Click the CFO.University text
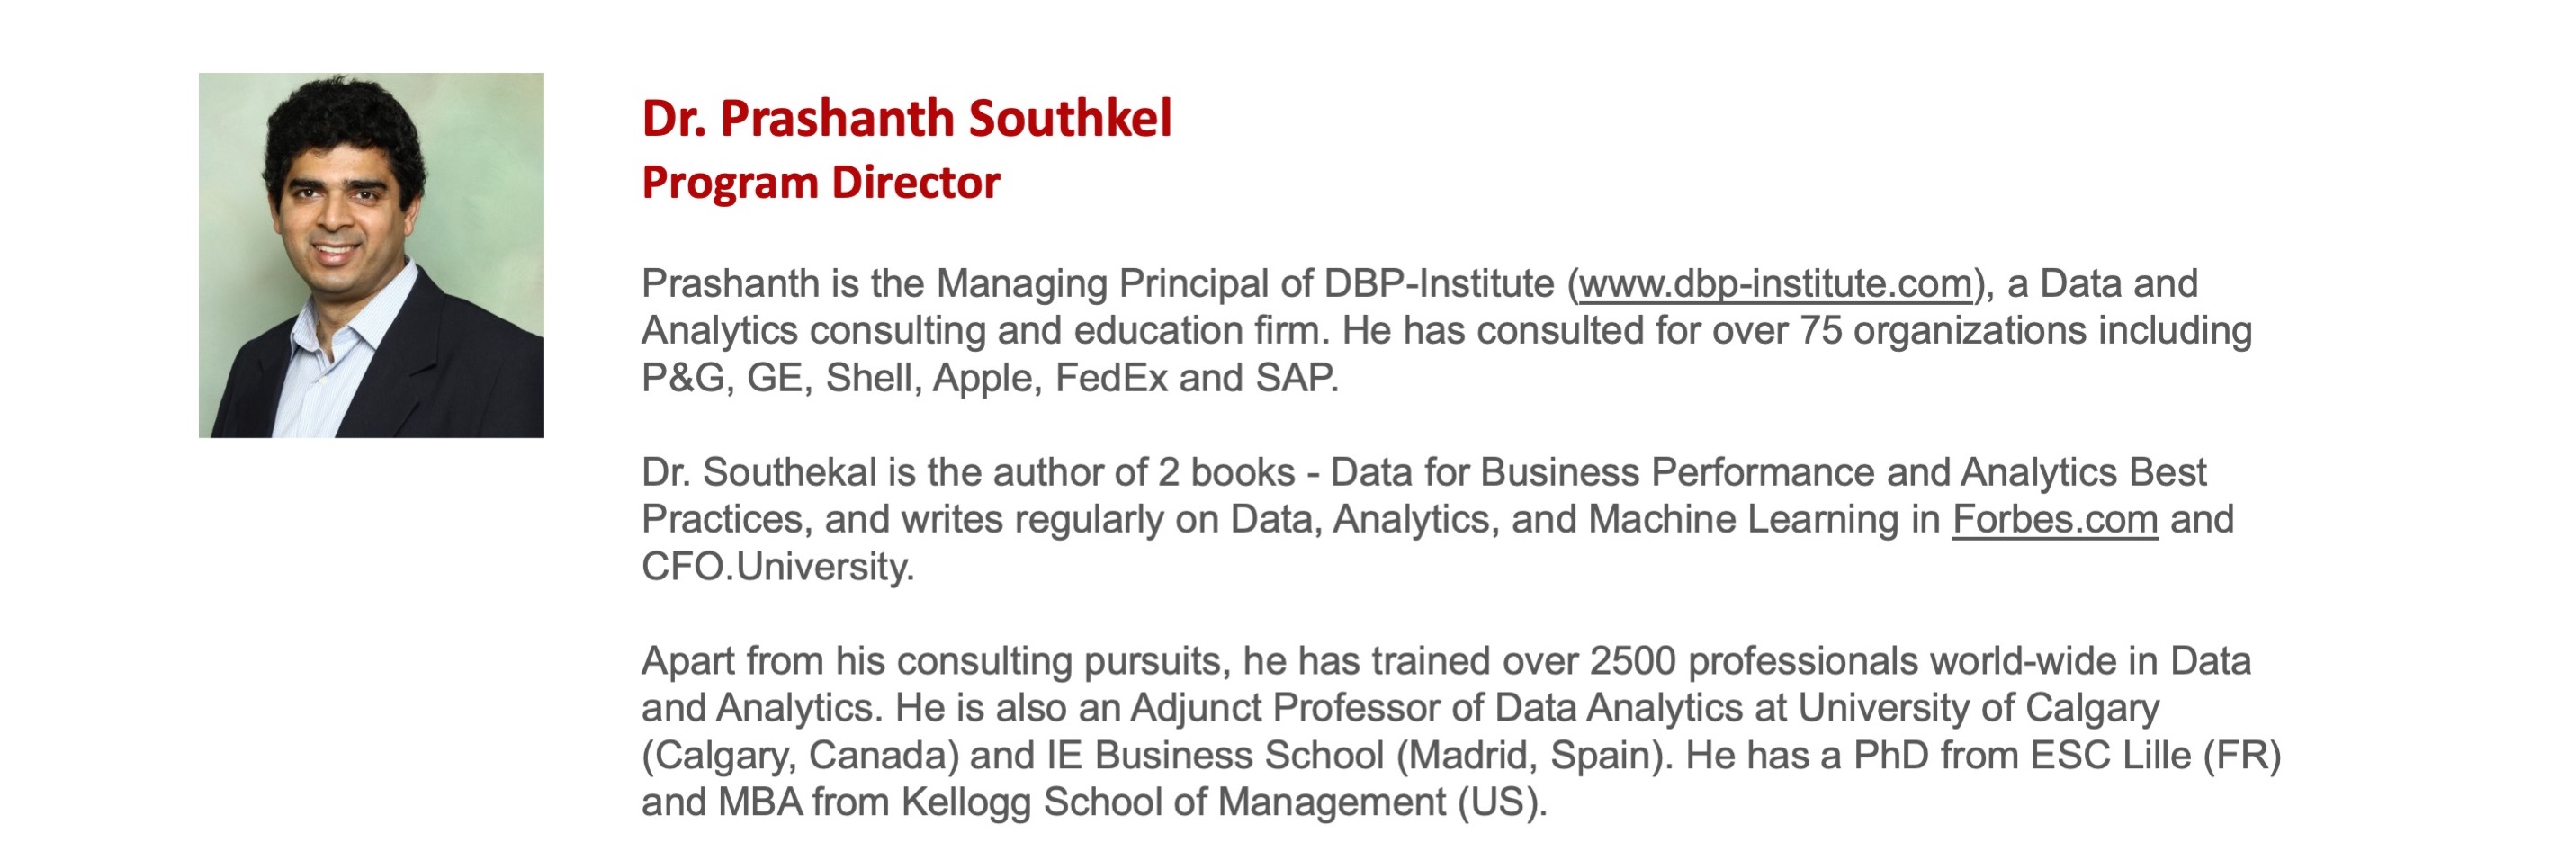 (x=776, y=567)
